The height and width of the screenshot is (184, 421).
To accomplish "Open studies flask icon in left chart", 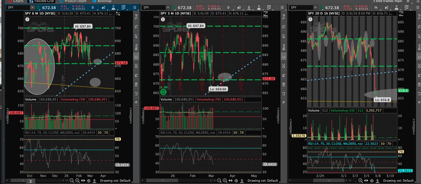I will [114, 7].
